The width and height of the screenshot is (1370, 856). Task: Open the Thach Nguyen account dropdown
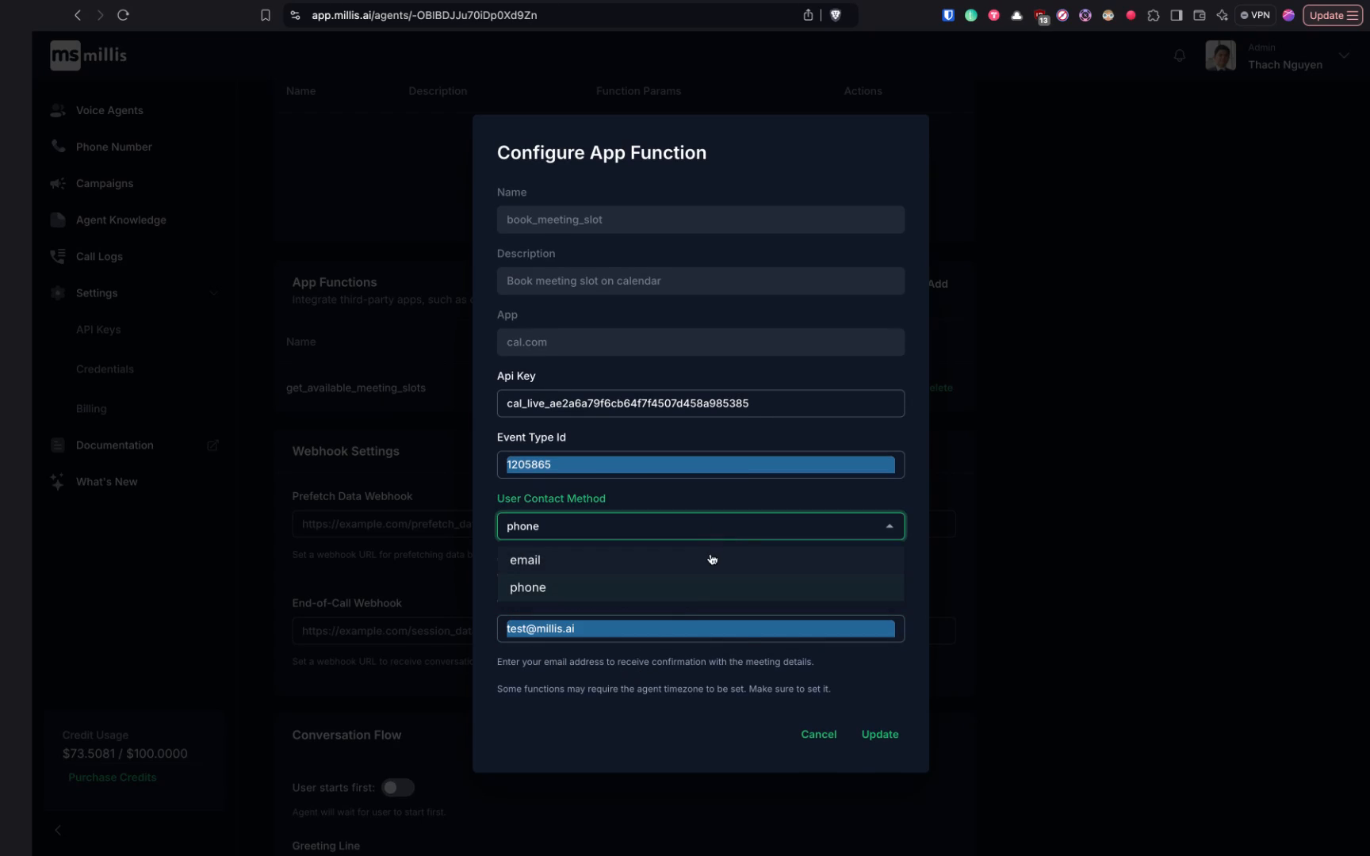point(1343,55)
